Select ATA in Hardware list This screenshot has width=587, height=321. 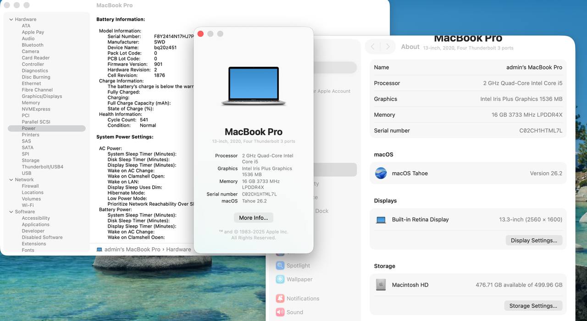click(x=26, y=26)
